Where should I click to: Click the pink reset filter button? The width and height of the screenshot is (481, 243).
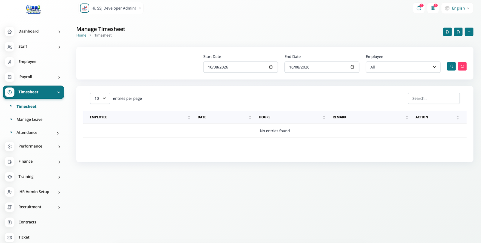click(x=462, y=66)
